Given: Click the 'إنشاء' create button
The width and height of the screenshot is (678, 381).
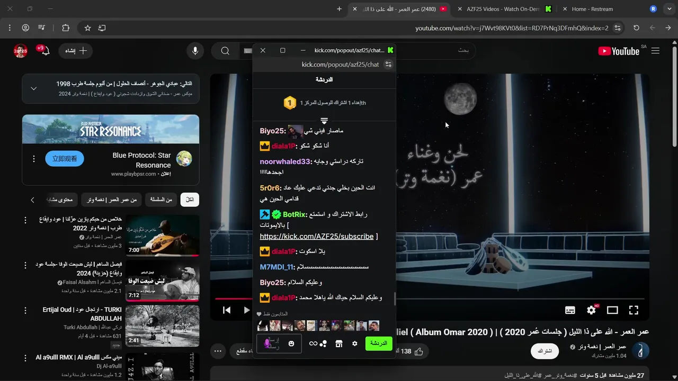Looking at the screenshot, I should (76, 51).
